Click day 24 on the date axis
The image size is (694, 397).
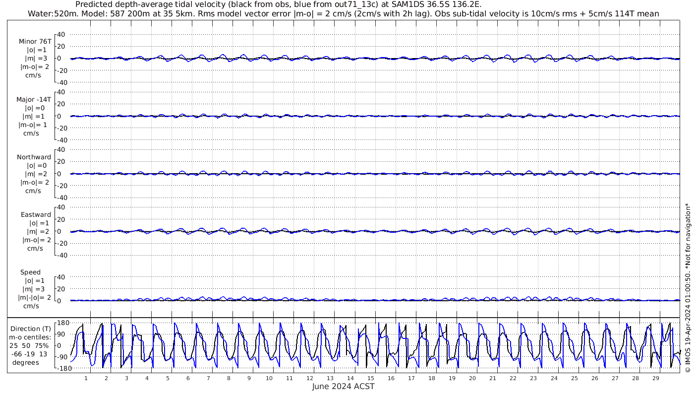(x=554, y=378)
